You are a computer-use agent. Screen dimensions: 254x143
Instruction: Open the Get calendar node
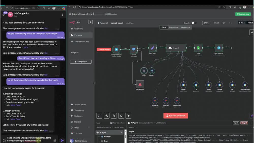[x=232, y=85]
